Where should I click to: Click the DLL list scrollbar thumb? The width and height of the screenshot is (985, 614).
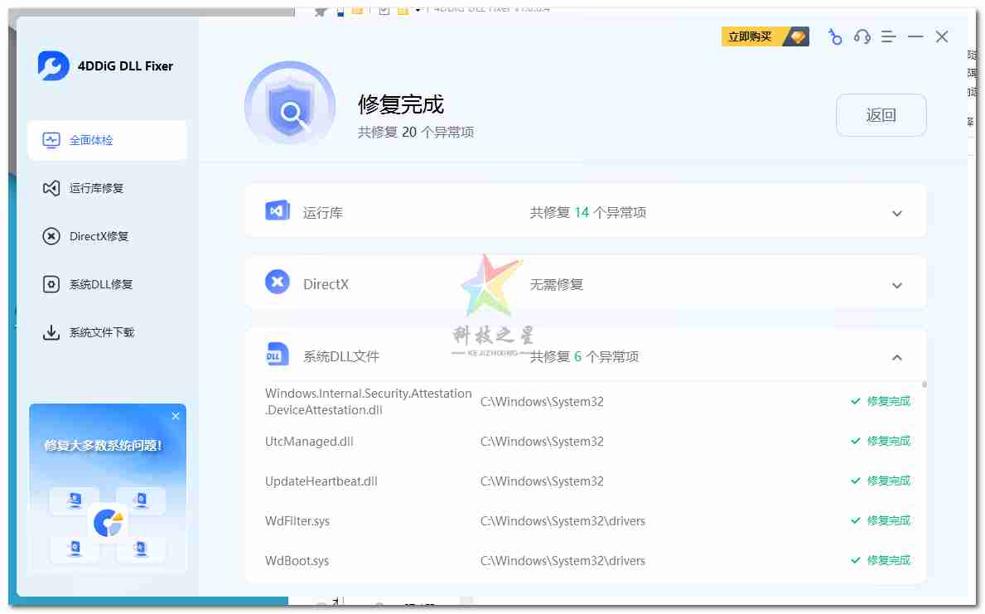point(924,384)
